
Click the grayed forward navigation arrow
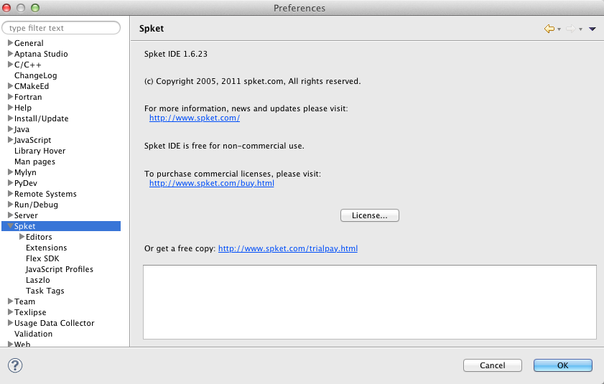click(570, 29)
